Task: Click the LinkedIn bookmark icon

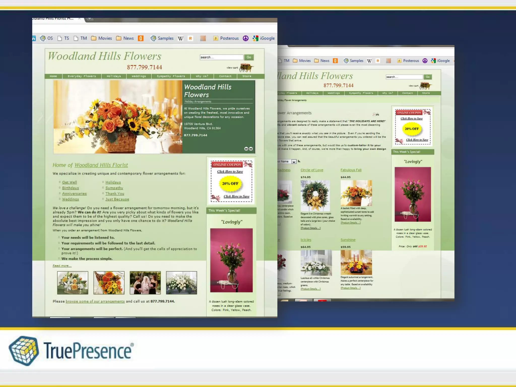Action: tap(34, 38)
